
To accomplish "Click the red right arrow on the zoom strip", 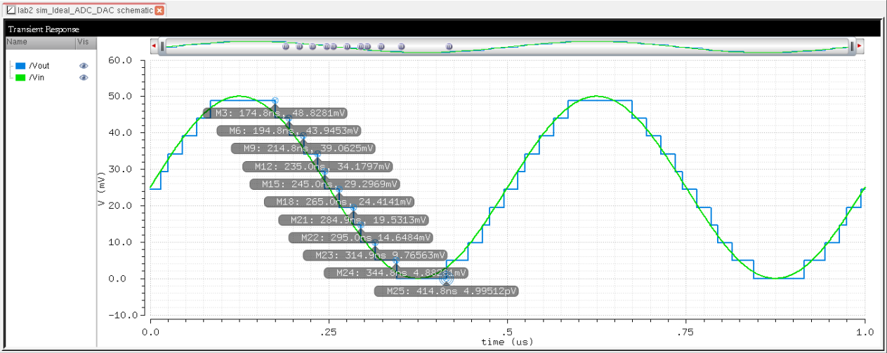I will pyautogui.click(x=859, y=46).
